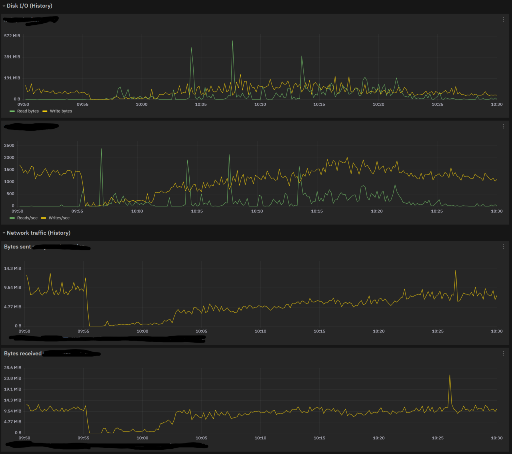Open kebab menu of Reads/sec Writes/sec panel
Screen dimensions: 512x454
tap(503, 127)
